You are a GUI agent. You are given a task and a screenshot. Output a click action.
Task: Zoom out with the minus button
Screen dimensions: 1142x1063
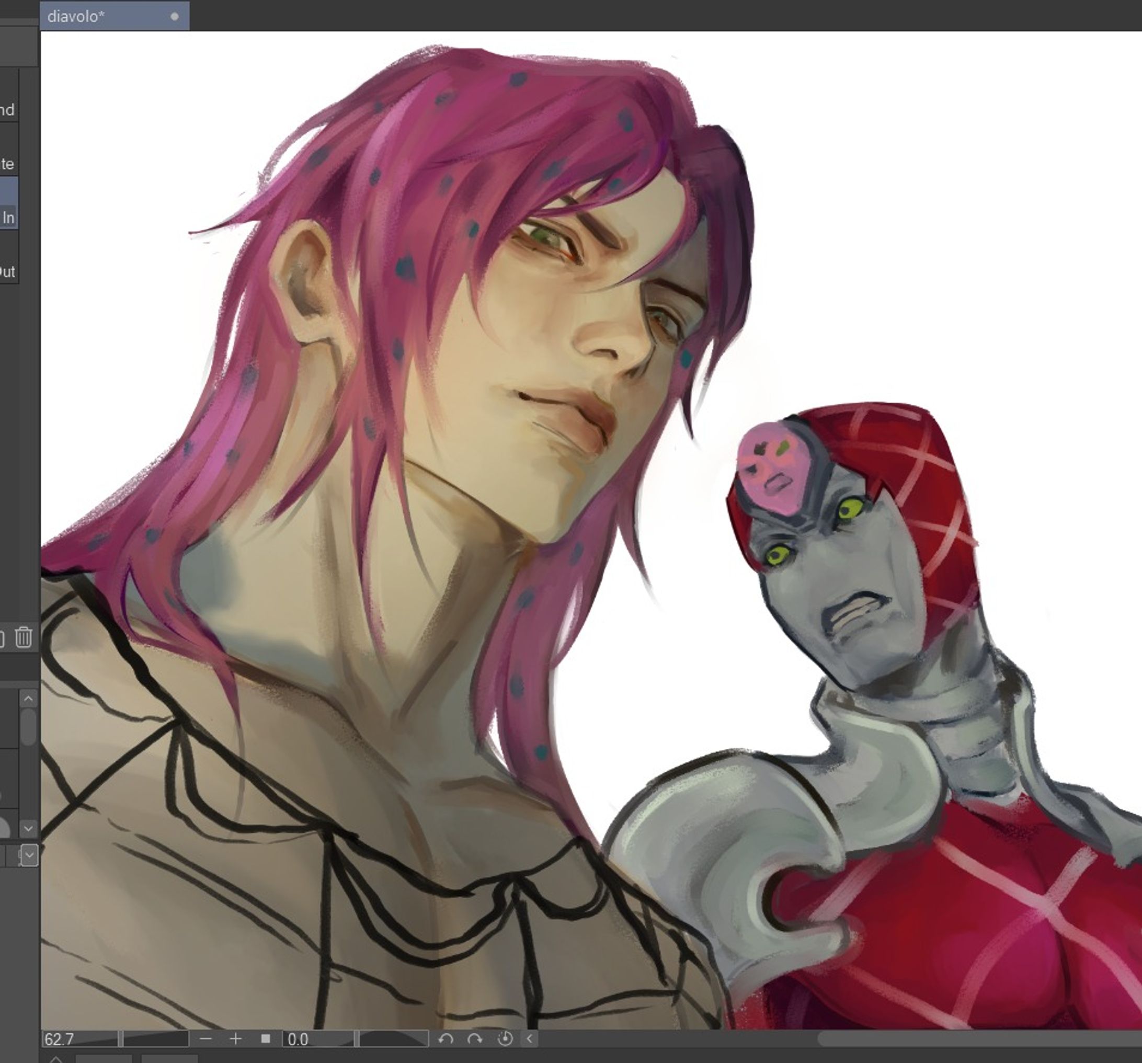[x=205, y=1038]
